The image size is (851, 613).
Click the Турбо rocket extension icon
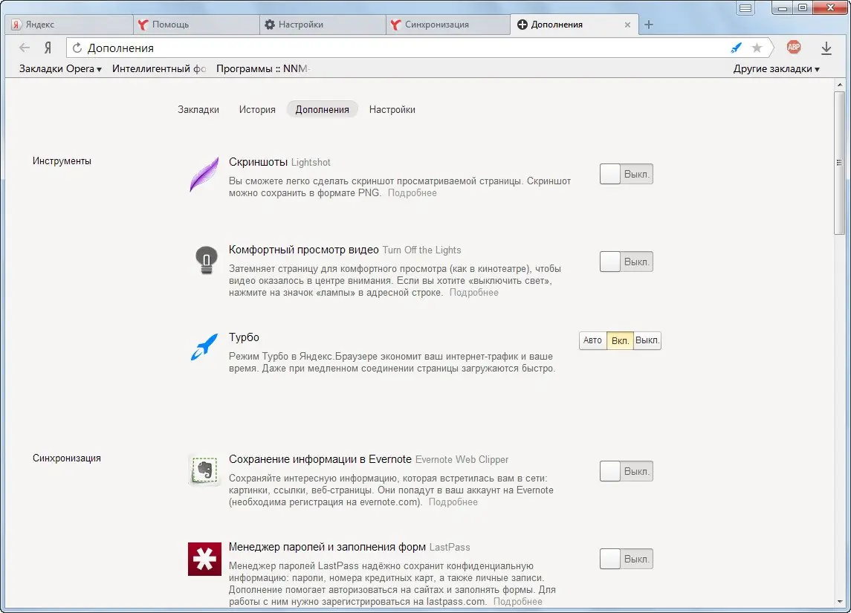(x=204, y=347)
